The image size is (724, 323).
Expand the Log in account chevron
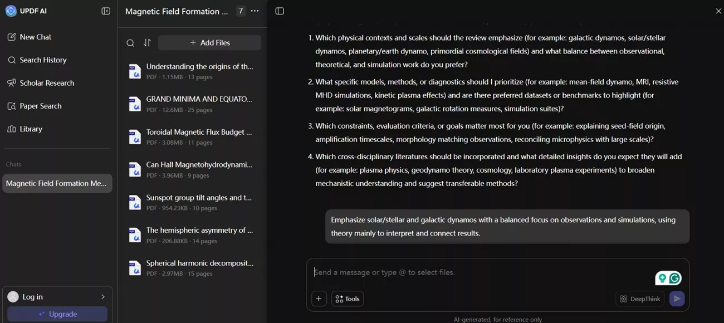pos(103,297)
